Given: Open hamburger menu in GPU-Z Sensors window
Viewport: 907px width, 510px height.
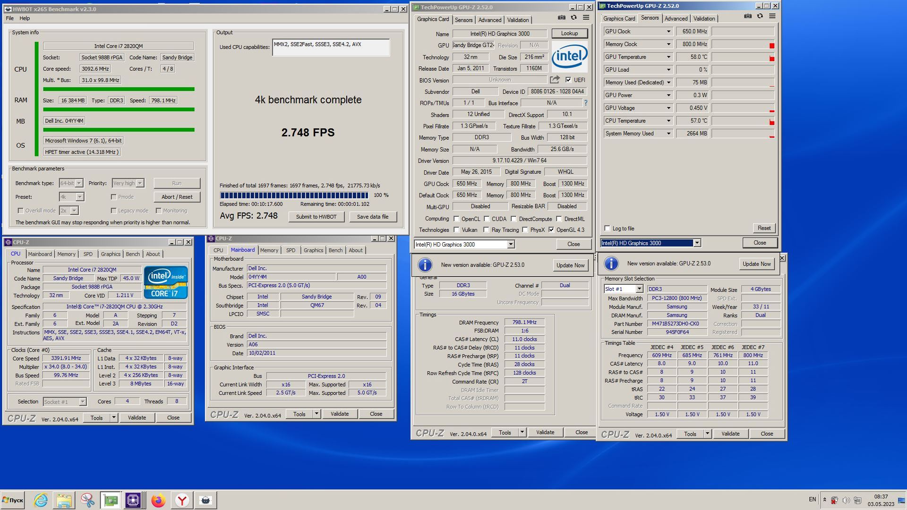Looking at the screenshot, I should [772, 16].
